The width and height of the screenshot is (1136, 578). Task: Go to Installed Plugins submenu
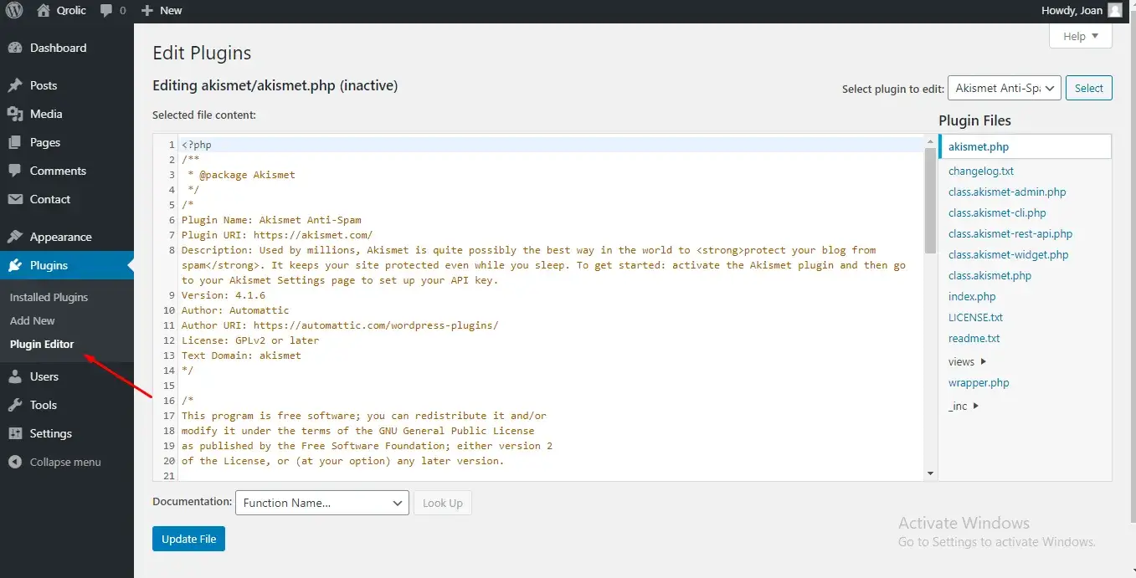[49, 297]
